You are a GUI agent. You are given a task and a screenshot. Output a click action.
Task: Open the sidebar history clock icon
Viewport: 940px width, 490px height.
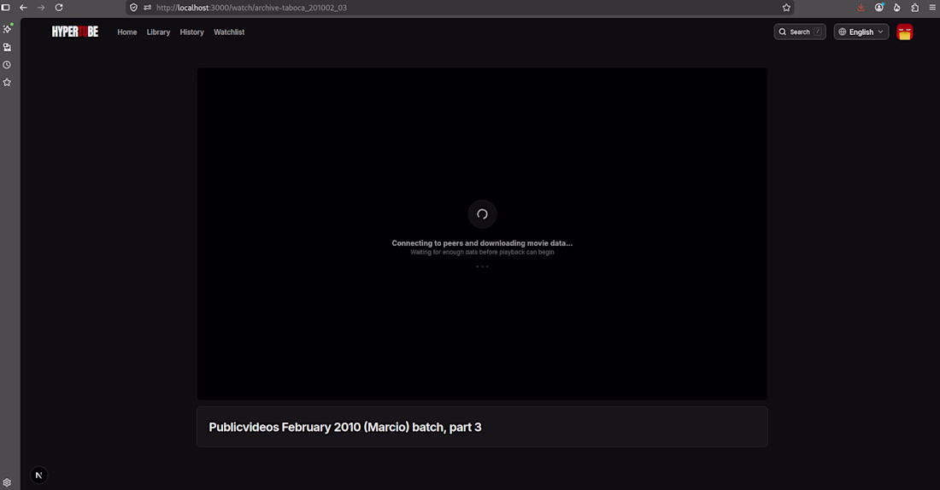(7, 65)
